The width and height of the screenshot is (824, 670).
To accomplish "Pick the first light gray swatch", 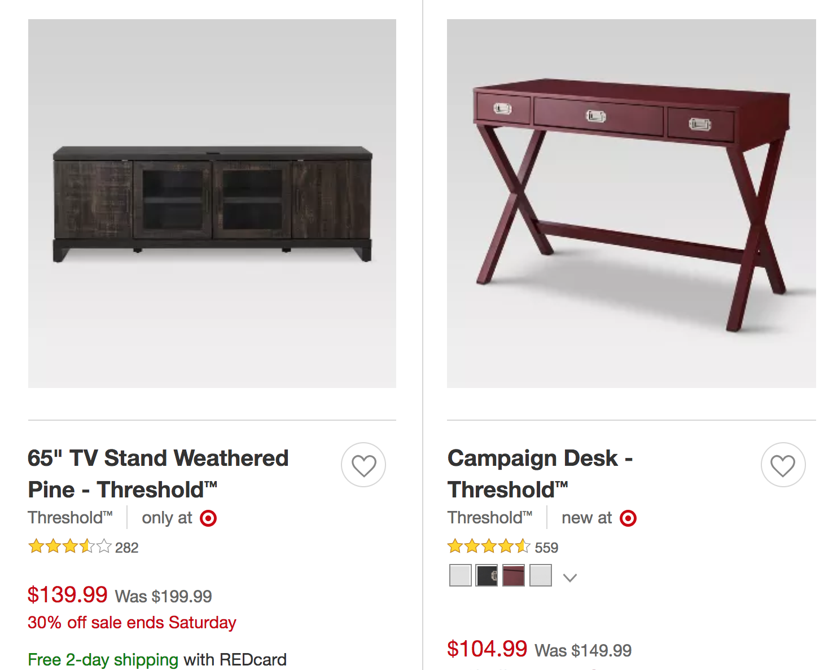I will [460, 576].
